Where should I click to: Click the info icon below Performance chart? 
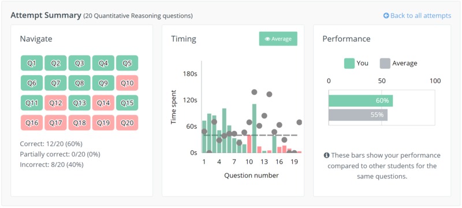(326, 155)
